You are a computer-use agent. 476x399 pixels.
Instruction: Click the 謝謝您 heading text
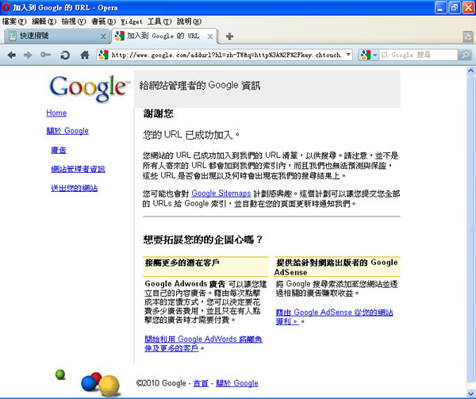pos(158,113)
